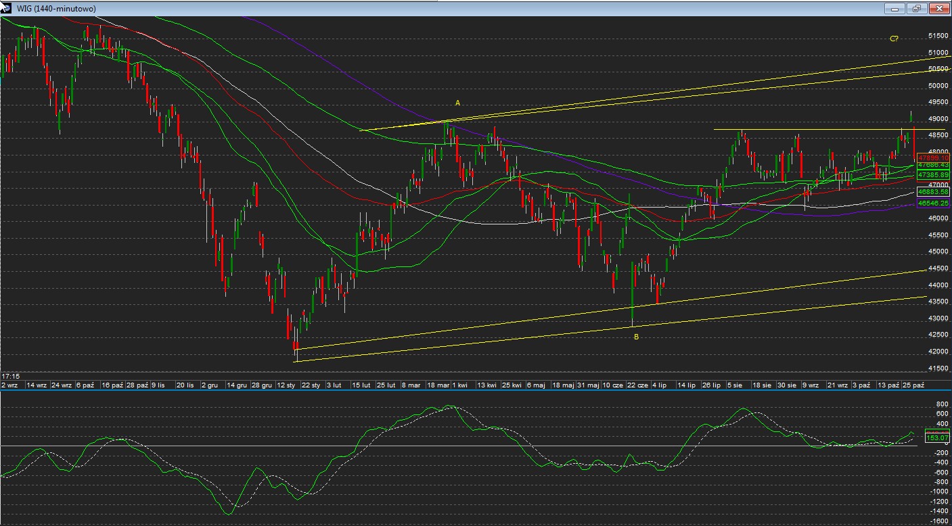Click the green 47385.89 moving average tag
The height and width of the screenshot is (526, 952).
[x=933, y=175]
